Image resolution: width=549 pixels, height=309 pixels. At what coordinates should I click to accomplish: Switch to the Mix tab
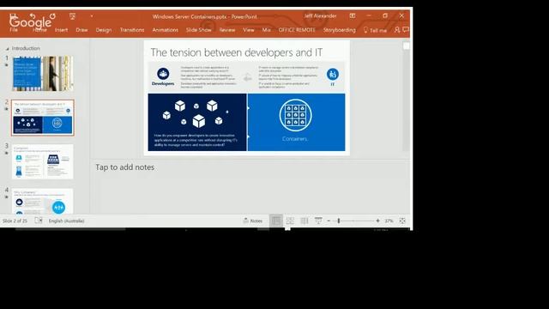click(266, 30)
